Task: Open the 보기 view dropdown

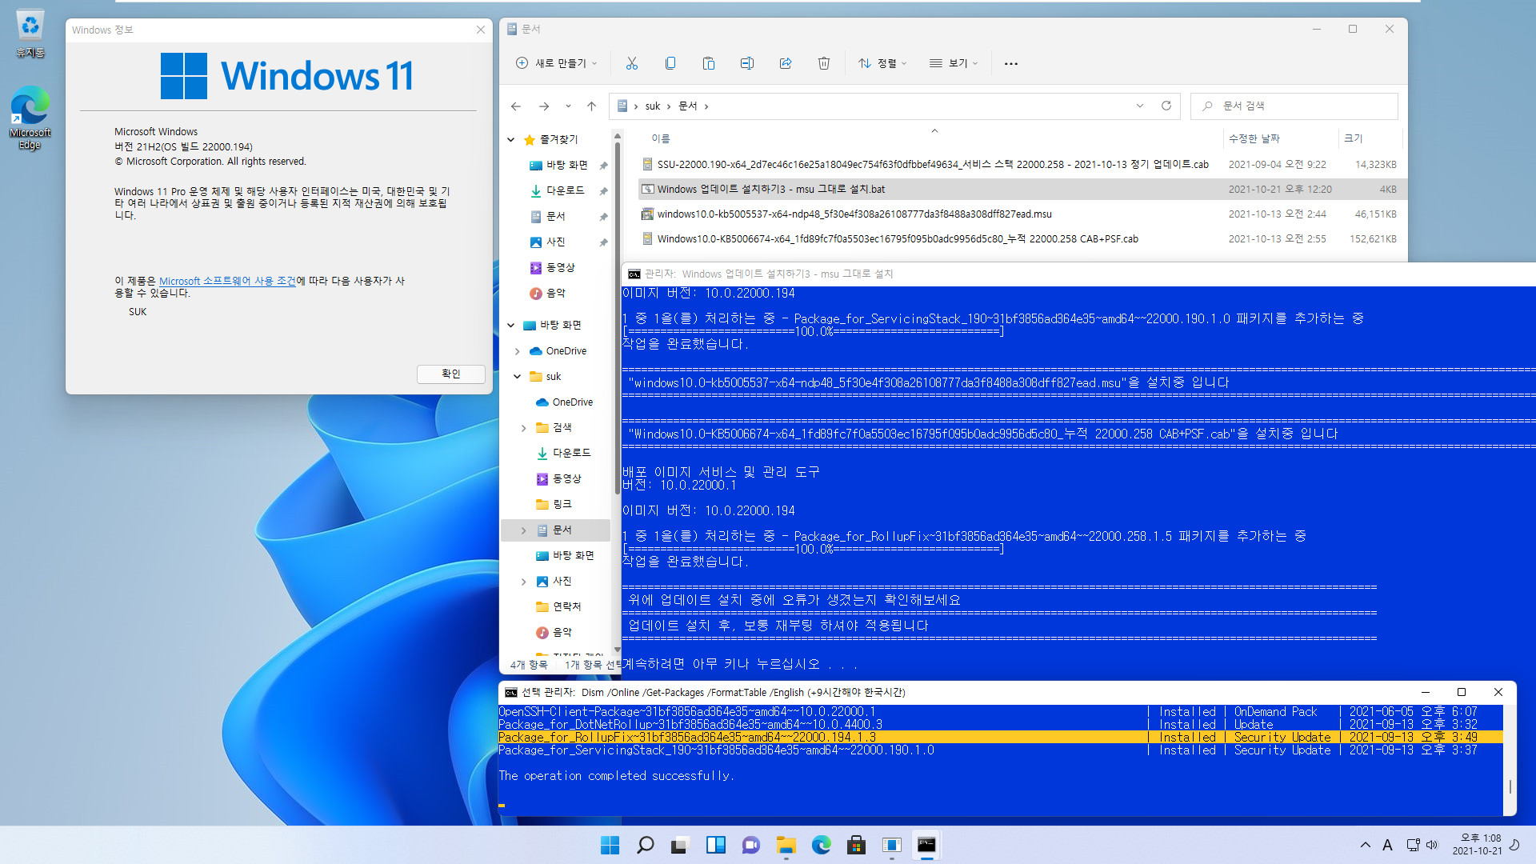Action: click(x=954, y=63)
